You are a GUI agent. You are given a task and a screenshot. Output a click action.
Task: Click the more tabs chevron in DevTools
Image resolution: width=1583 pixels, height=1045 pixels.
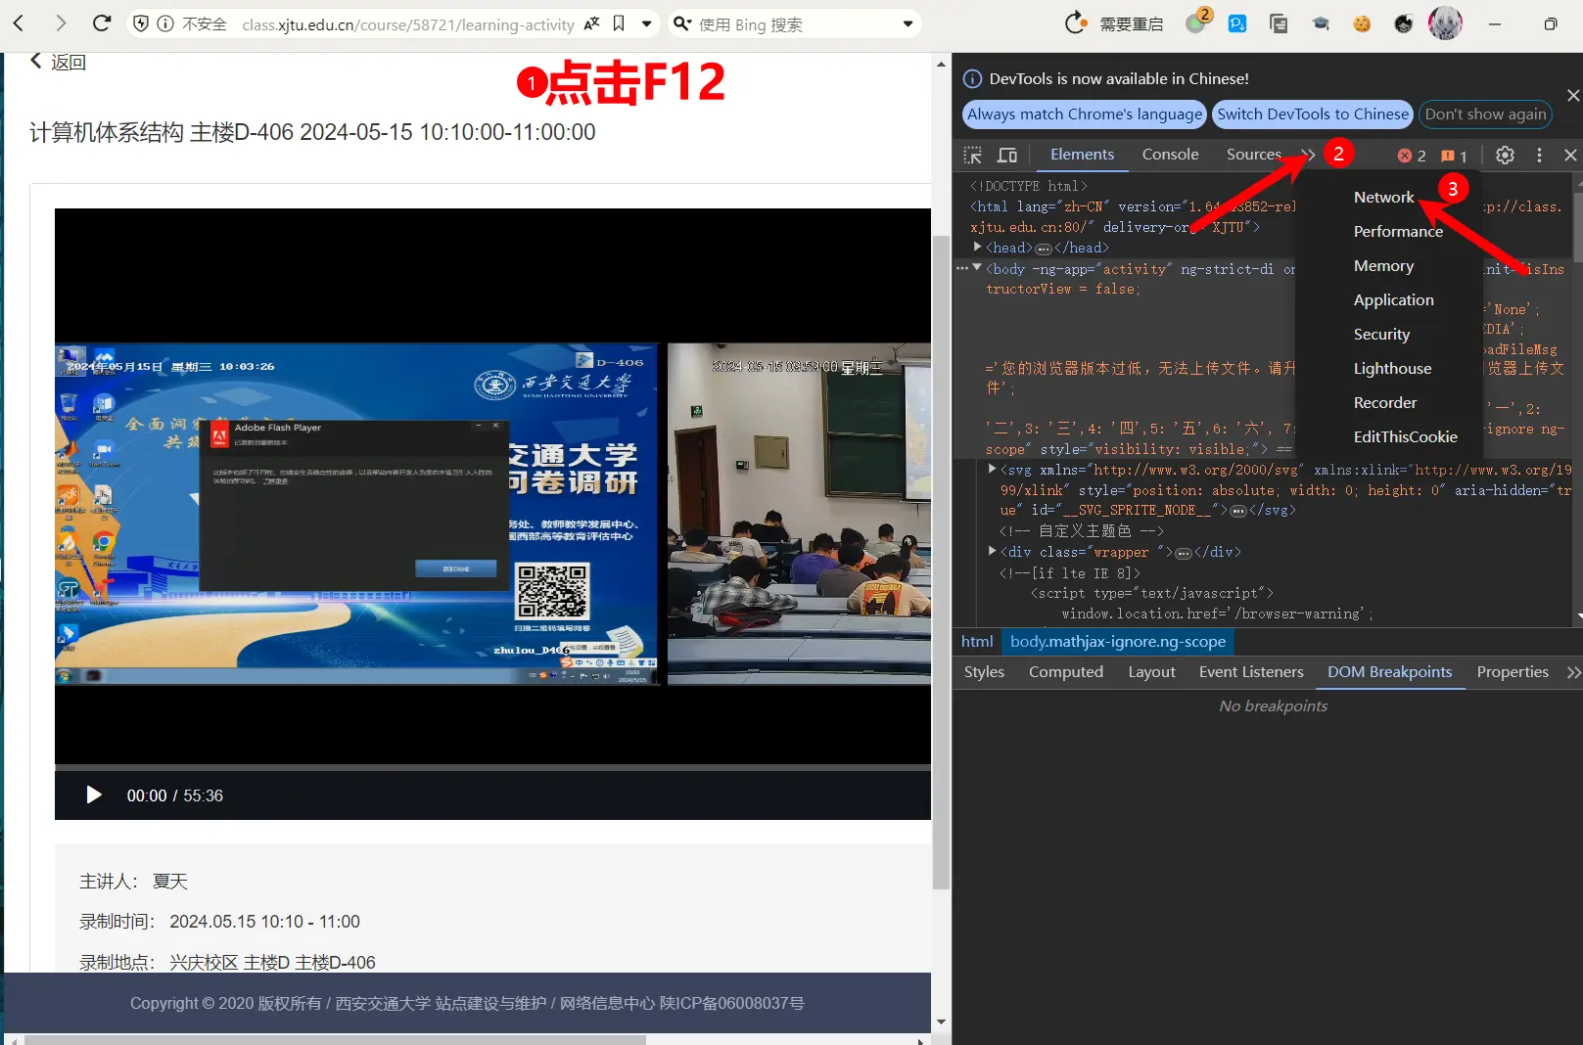coord(1308,155)
